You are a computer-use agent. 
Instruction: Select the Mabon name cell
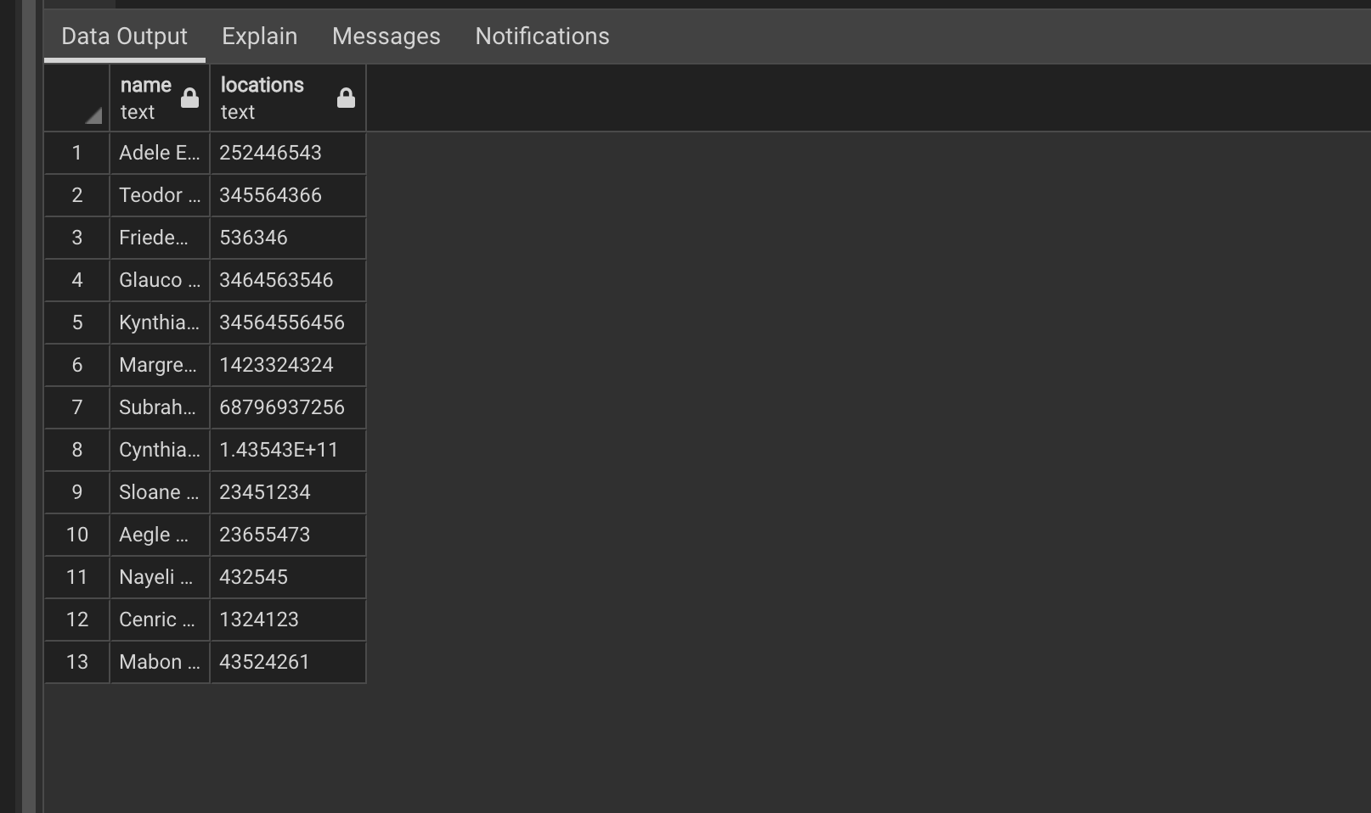[160, 662]
